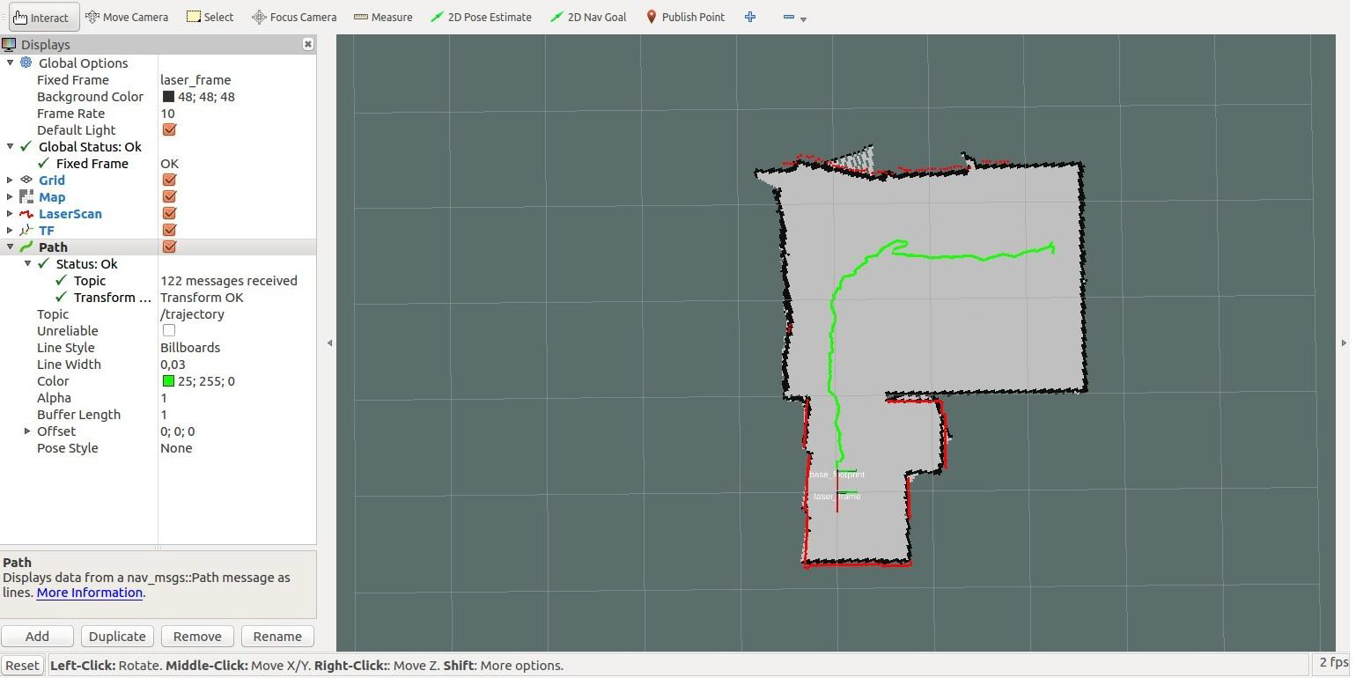Open the More Information link
This screenshot has width=1356, height=678.
(89, 592)
